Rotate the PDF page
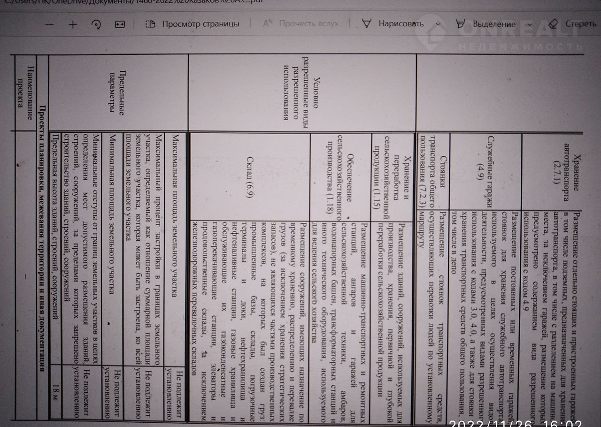 click(x=96, y=24)
